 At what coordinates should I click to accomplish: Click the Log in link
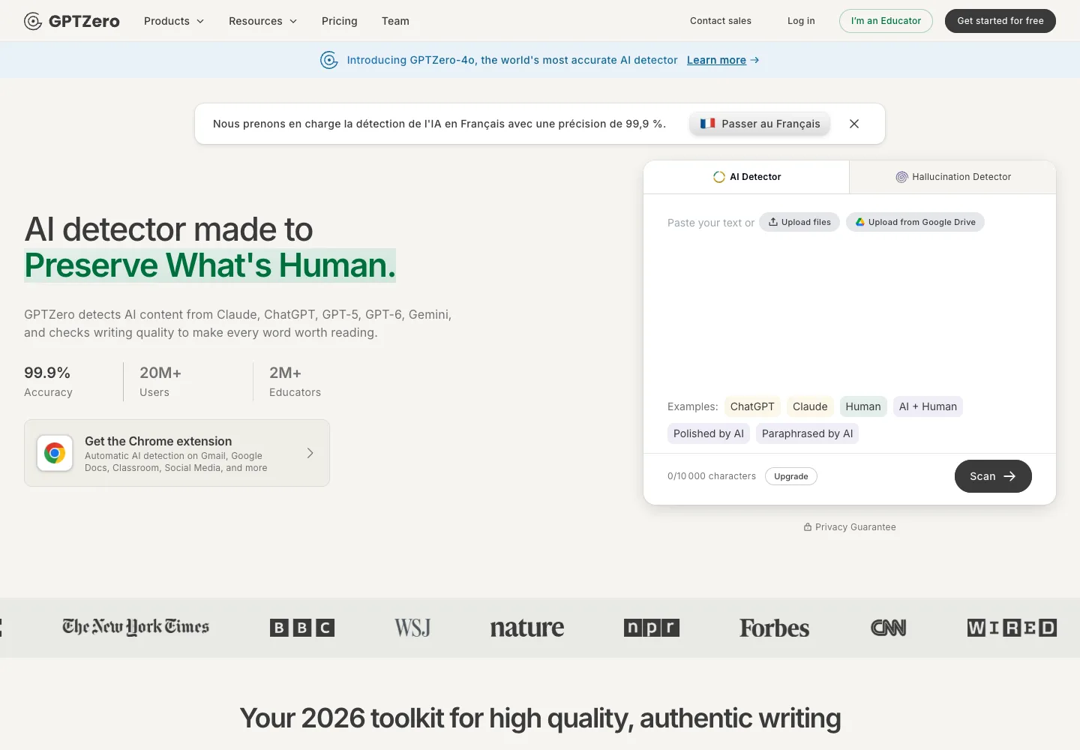pyautogui.click(x=801, y=21)
